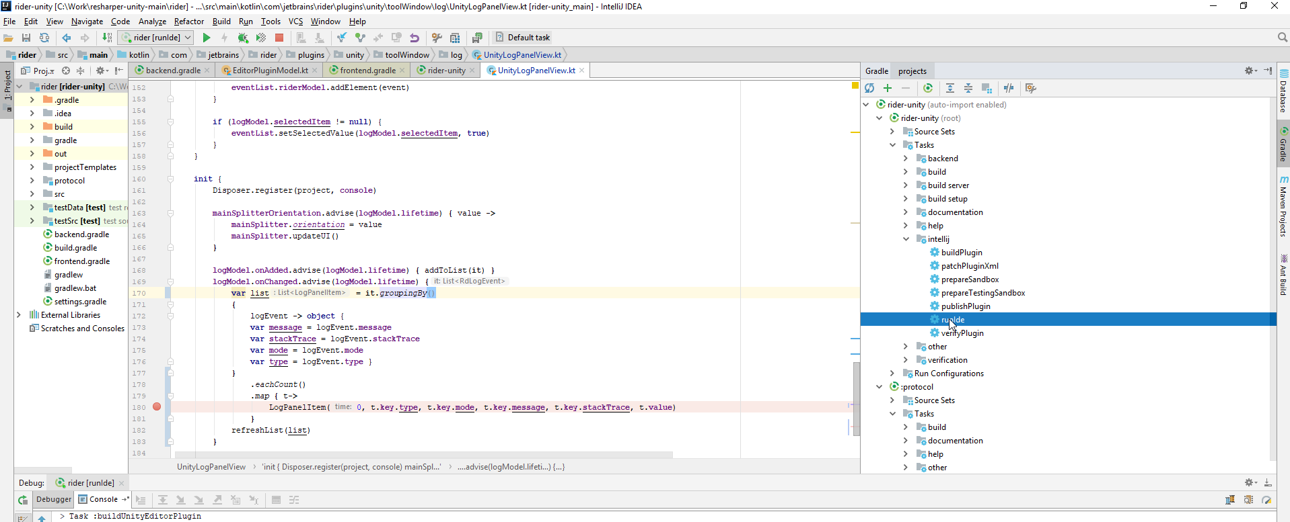Open the VCS menu

(x=295, y=21)
